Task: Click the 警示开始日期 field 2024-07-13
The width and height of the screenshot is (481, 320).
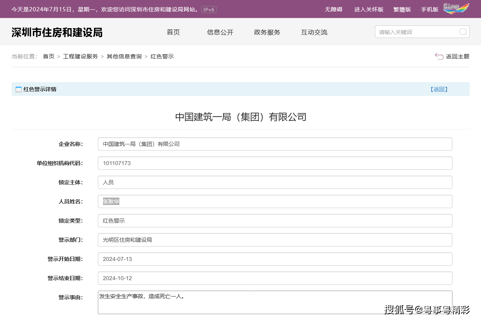Action: click(x=275, y=259)
